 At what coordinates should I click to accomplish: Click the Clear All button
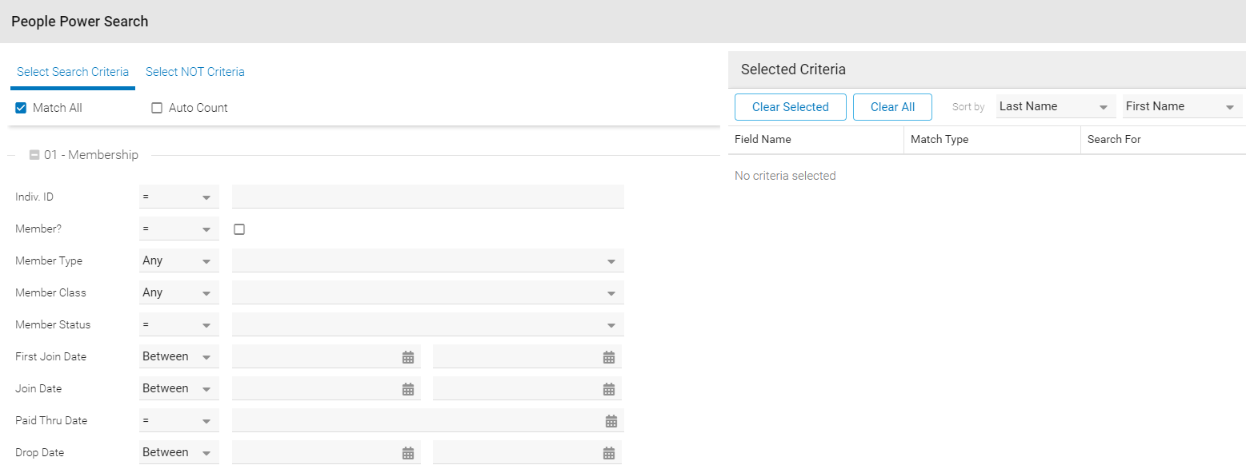(x=892, y=107)
